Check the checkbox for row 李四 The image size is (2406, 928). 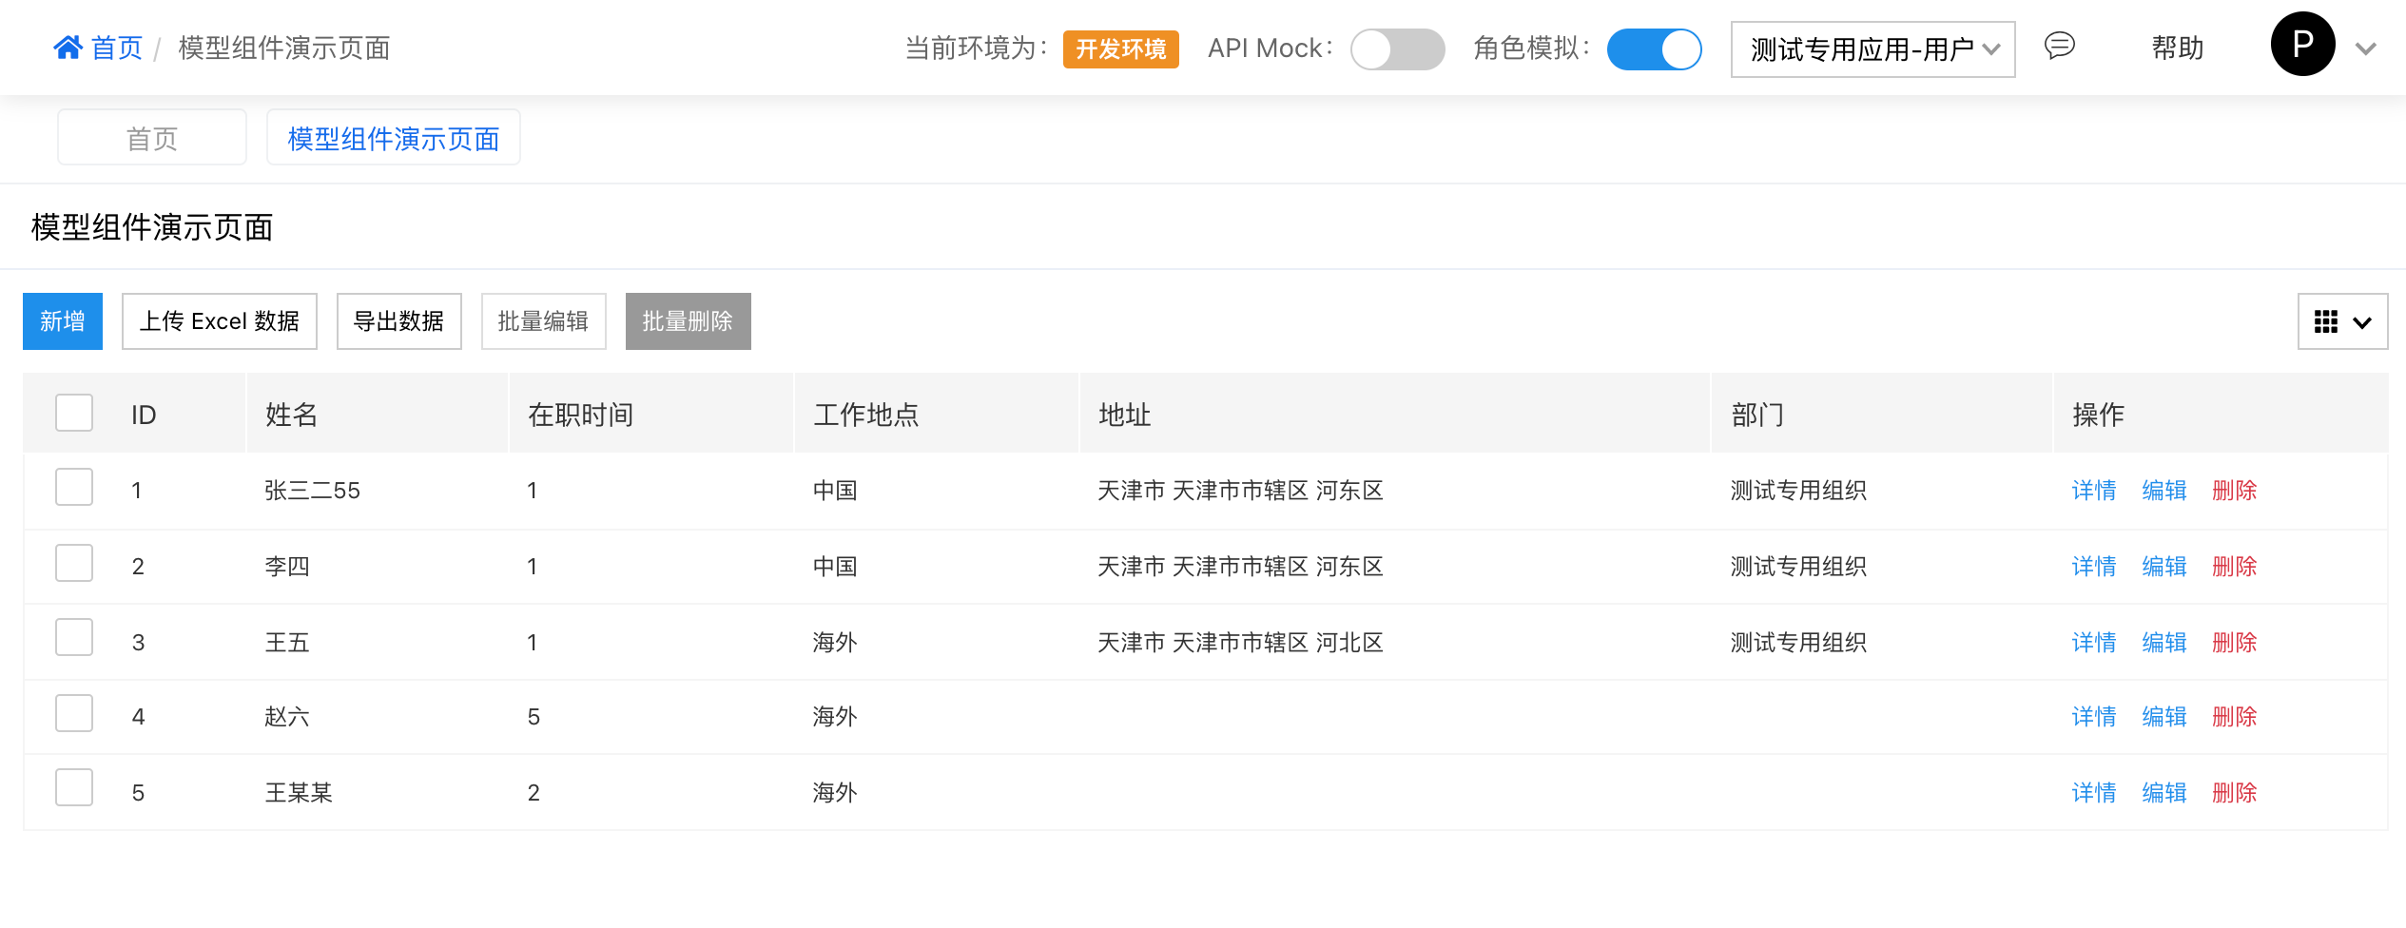[74, 563]
